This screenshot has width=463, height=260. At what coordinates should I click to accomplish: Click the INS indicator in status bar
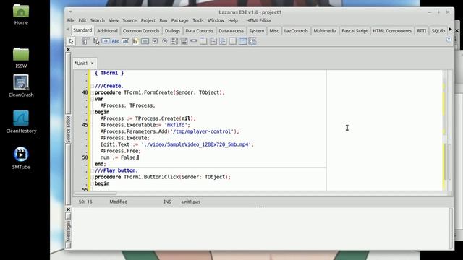(x=167, y=201)
